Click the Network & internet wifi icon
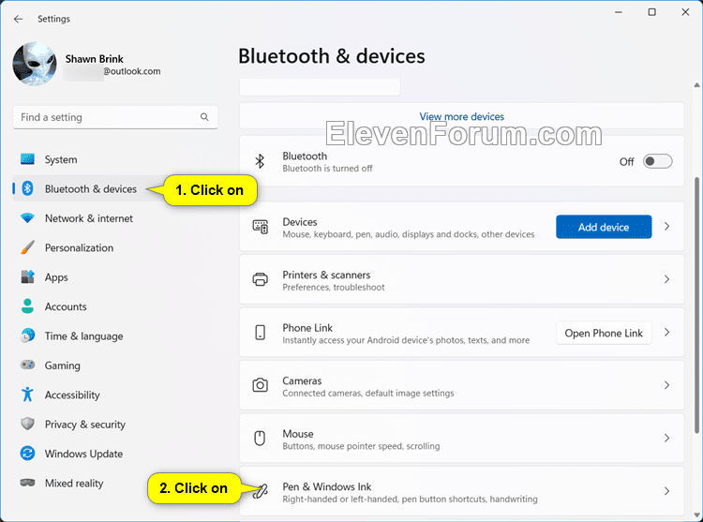Viewport: 703px width, 522px height. point(27,218)
